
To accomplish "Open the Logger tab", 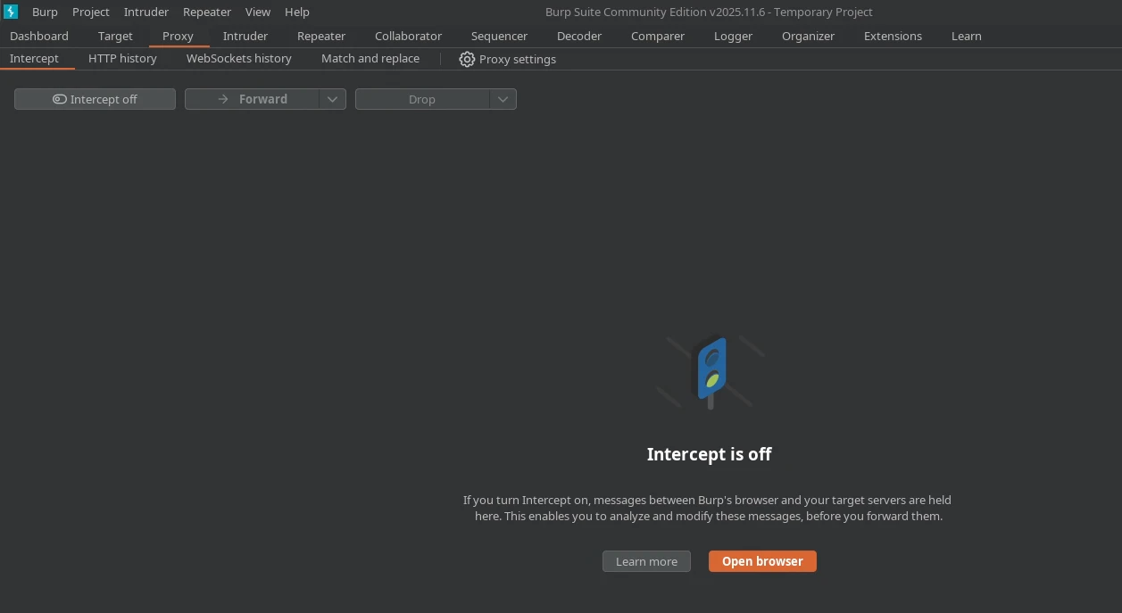I will coord(733,36).
